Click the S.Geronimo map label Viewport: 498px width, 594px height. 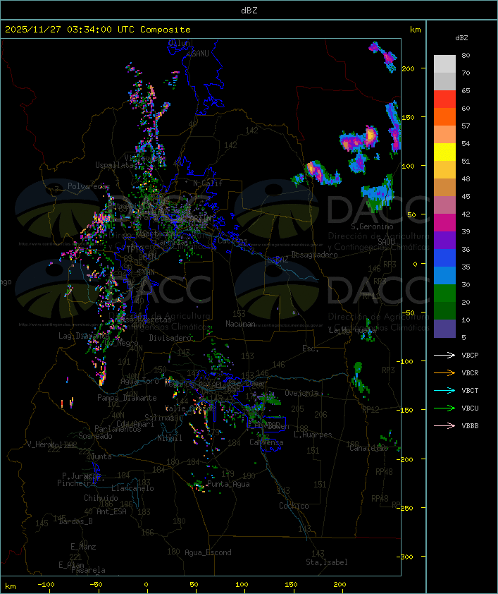pyautogui.click(x=372, y=226)
